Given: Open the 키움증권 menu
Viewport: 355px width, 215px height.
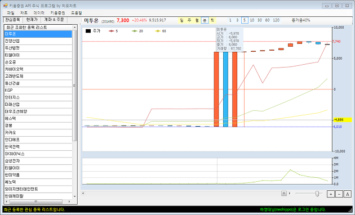Looking at the screenshot, I should tap(57, 13).
